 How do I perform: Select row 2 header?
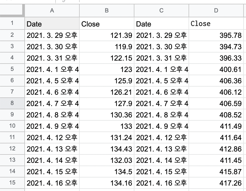pos(12,35)
